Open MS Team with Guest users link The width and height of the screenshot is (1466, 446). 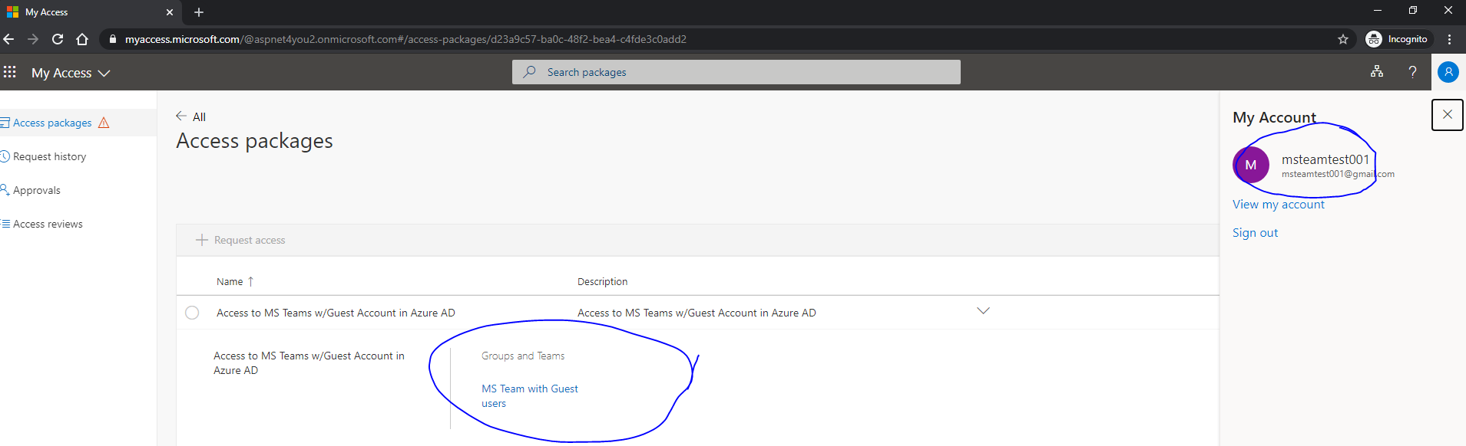(529, 396)
